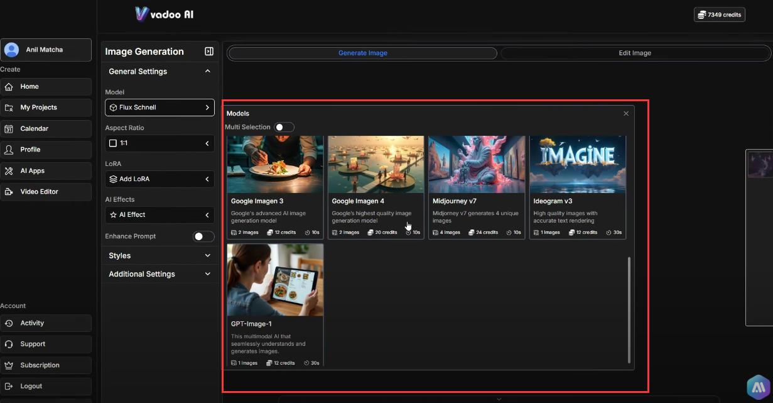Open the Home sidebar item
This screenshot has width=773, height=403.
[46, 87]
